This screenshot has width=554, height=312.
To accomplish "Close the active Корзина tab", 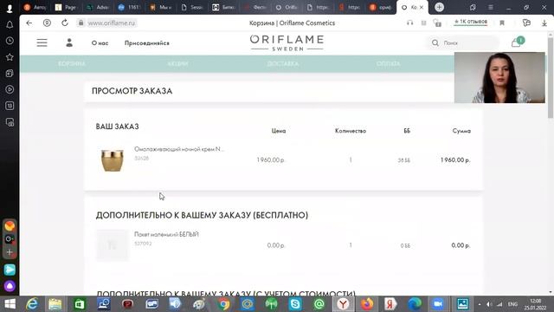I will tap(422, 8).
